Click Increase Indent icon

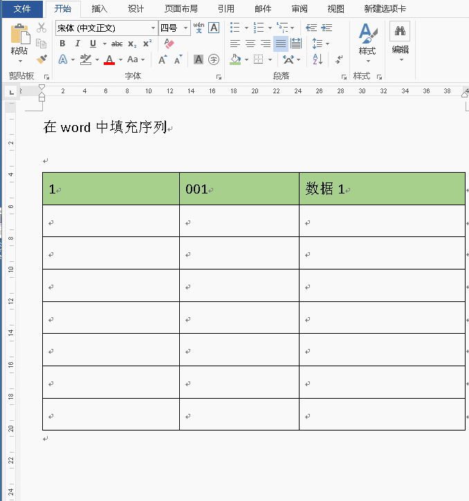(x=327, y=28)
